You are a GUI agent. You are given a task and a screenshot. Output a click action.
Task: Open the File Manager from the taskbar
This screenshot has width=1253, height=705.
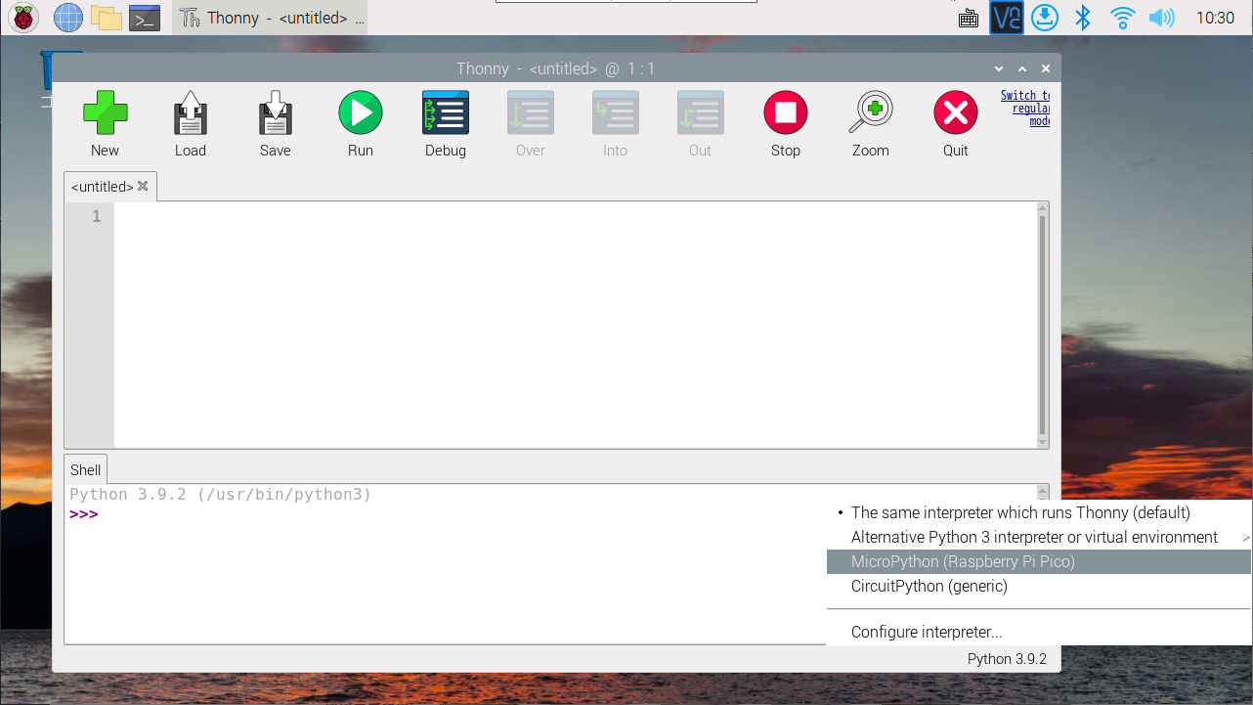click(x=106, y=18)
